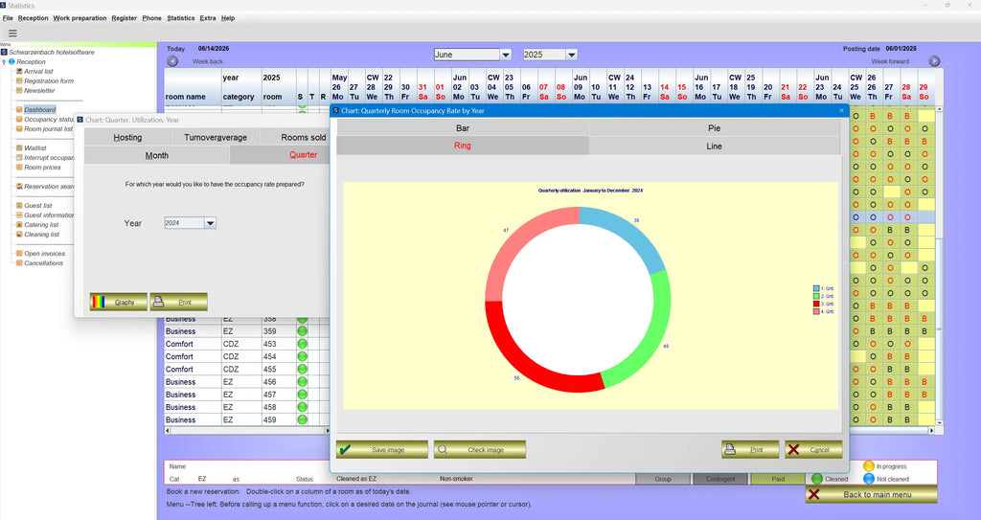The height and width of the screenshot is (520, 981).
Task: Click the Guest information tree icon
Action: (x=19, y=215)
